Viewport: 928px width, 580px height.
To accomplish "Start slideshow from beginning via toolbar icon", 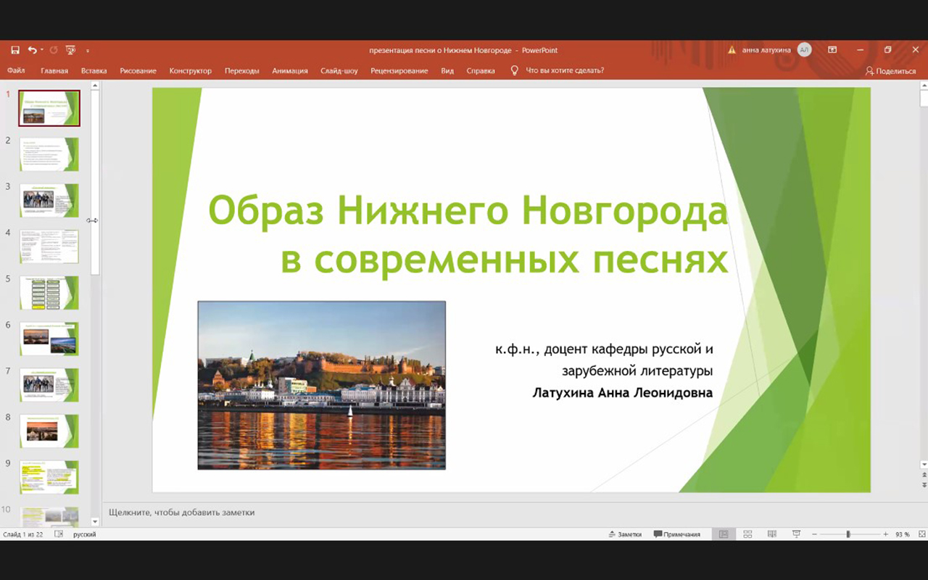I will click(x=70, y=50).
